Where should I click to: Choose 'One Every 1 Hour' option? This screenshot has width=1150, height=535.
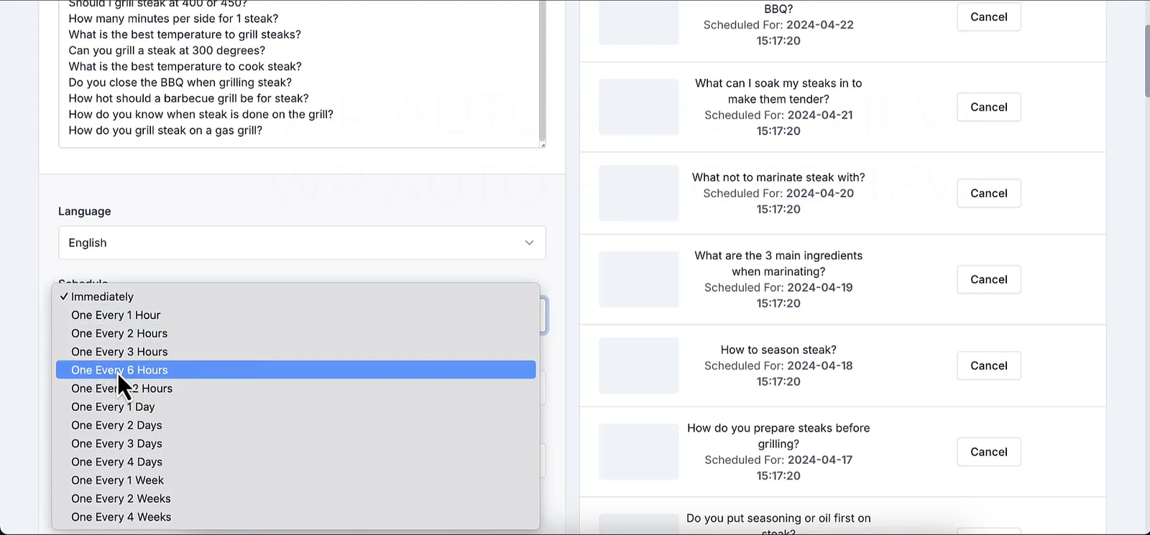click(295, 315)
